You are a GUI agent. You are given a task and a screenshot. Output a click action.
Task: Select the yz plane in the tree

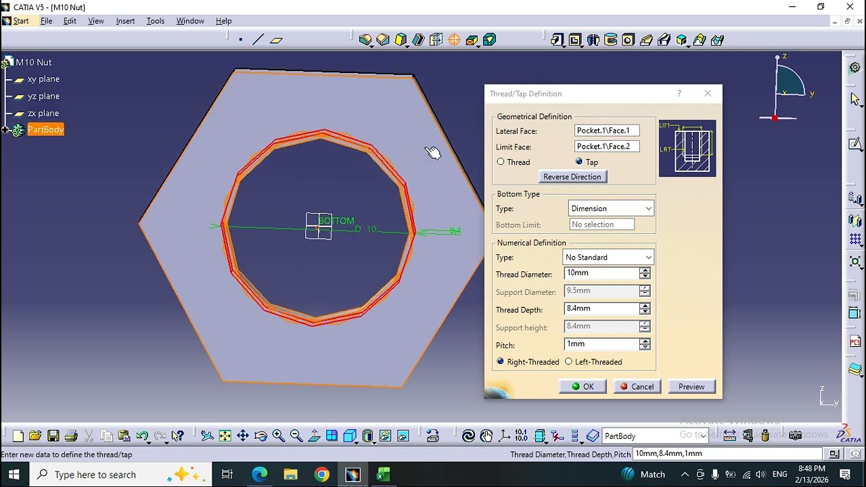(43, 96)
